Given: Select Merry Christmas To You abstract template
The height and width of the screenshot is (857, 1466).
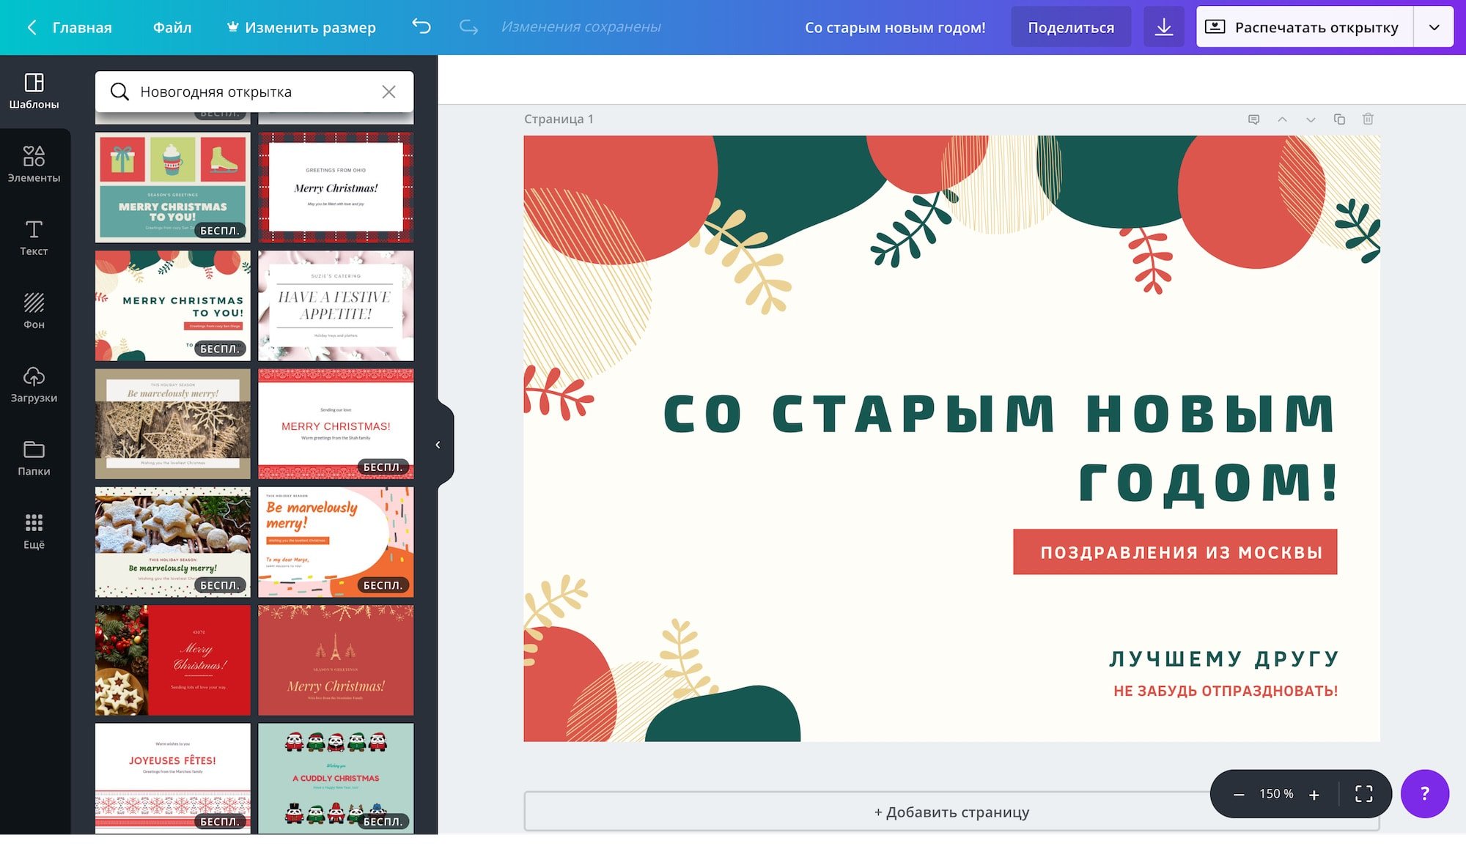Looking at the screenshot, I should [x=173, y=305].
